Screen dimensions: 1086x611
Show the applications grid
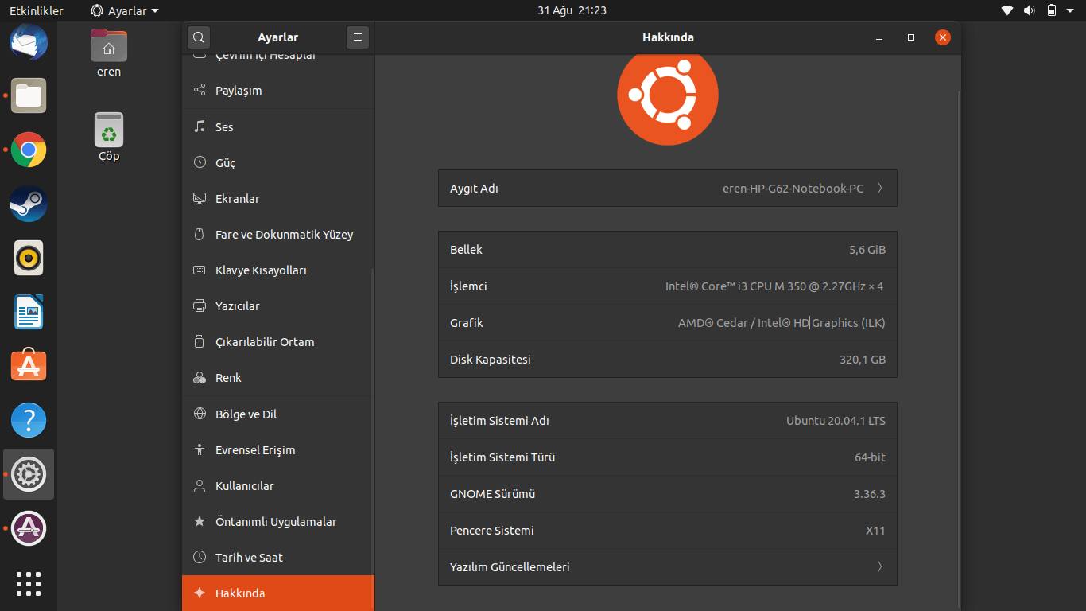[29, 583]
